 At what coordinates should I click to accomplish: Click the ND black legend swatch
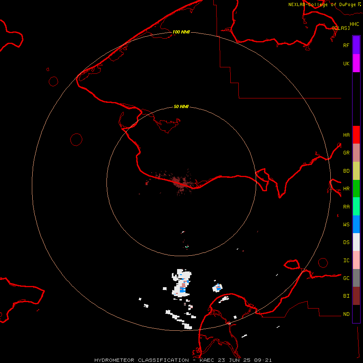pos(356,314)
